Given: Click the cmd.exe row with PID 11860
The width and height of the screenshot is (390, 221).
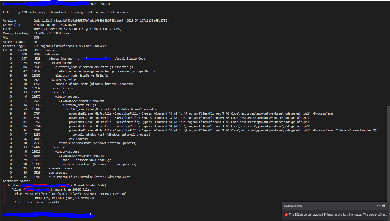Looking at the screenshot, I should (57, 156).
